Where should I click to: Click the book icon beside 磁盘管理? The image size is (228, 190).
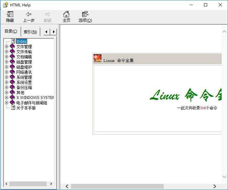[x=12, y=62]
